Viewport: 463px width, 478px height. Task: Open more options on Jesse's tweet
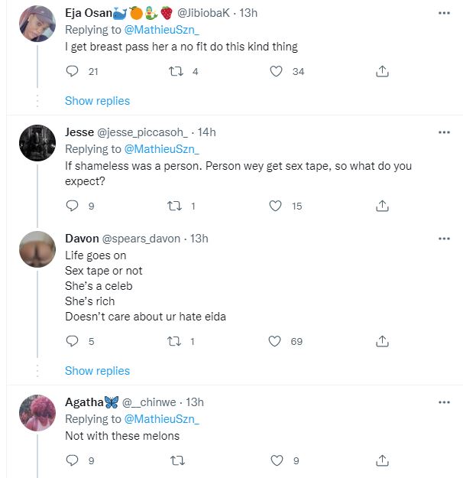(444, 132)
